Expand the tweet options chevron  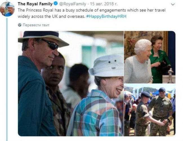coord(173,4)
